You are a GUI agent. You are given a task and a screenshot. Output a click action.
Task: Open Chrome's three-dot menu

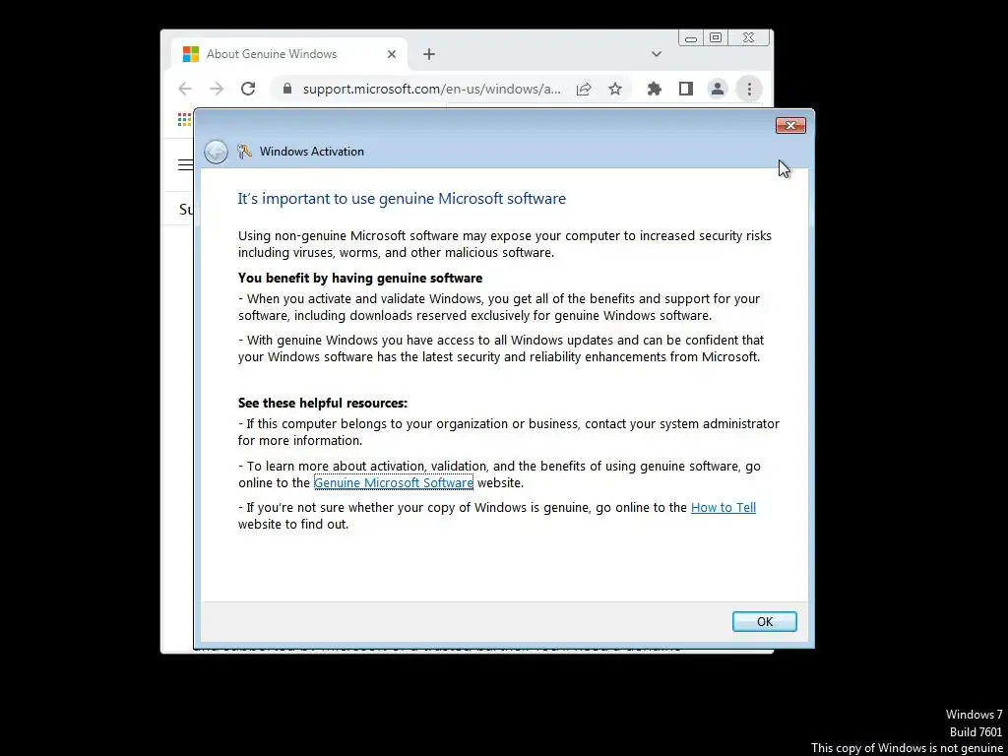[x=749, y=89]
